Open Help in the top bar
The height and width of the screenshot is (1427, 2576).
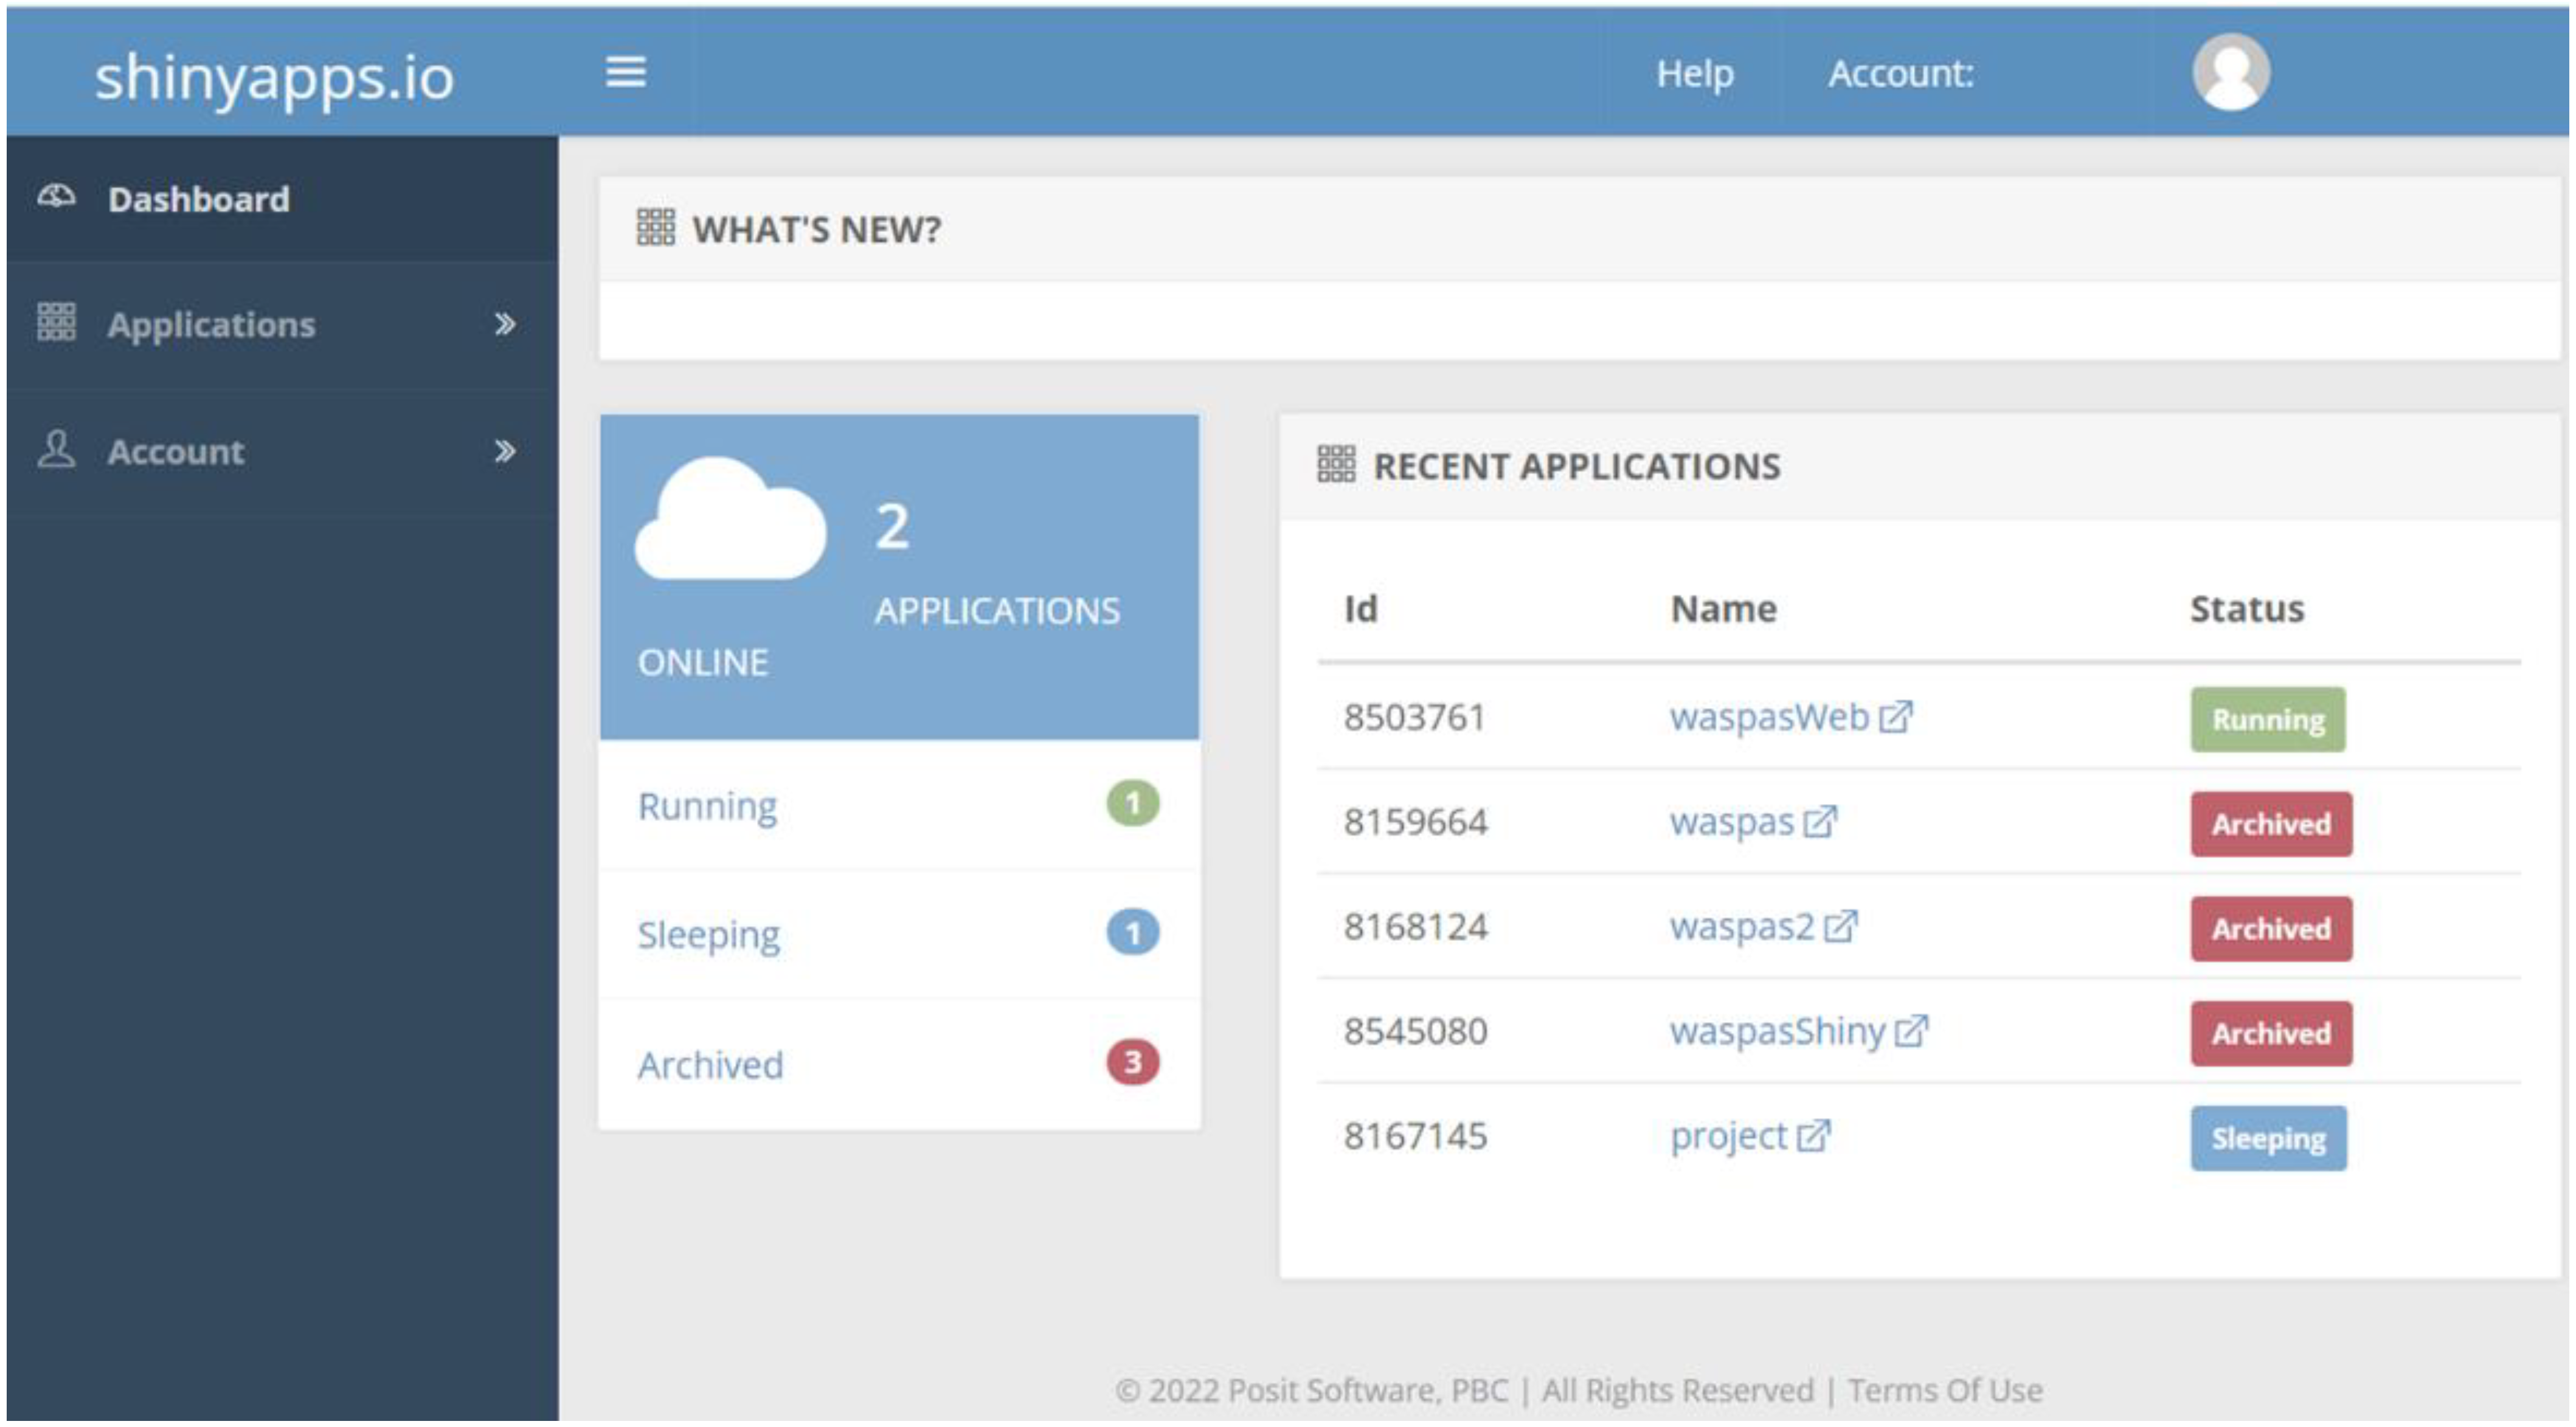pyautogui.click(x=1694, y=74)
